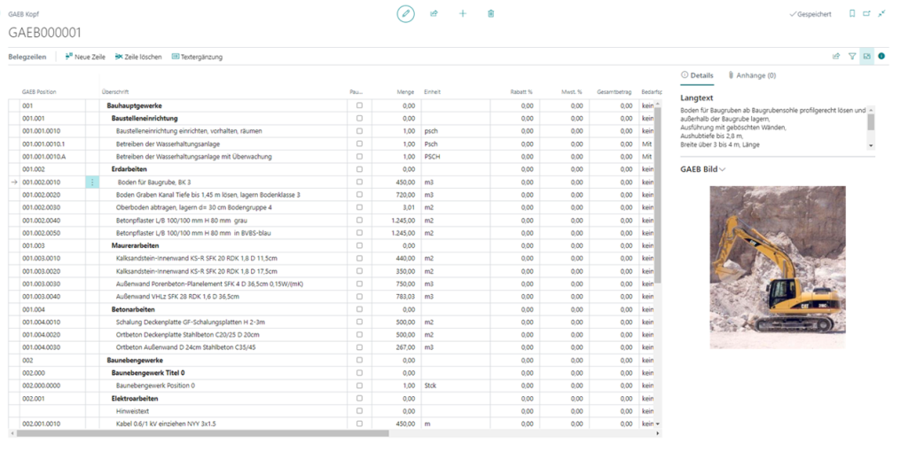Sort by GAEB Position column header
This screenshot has height=451, width=908.
pos(39,92)
